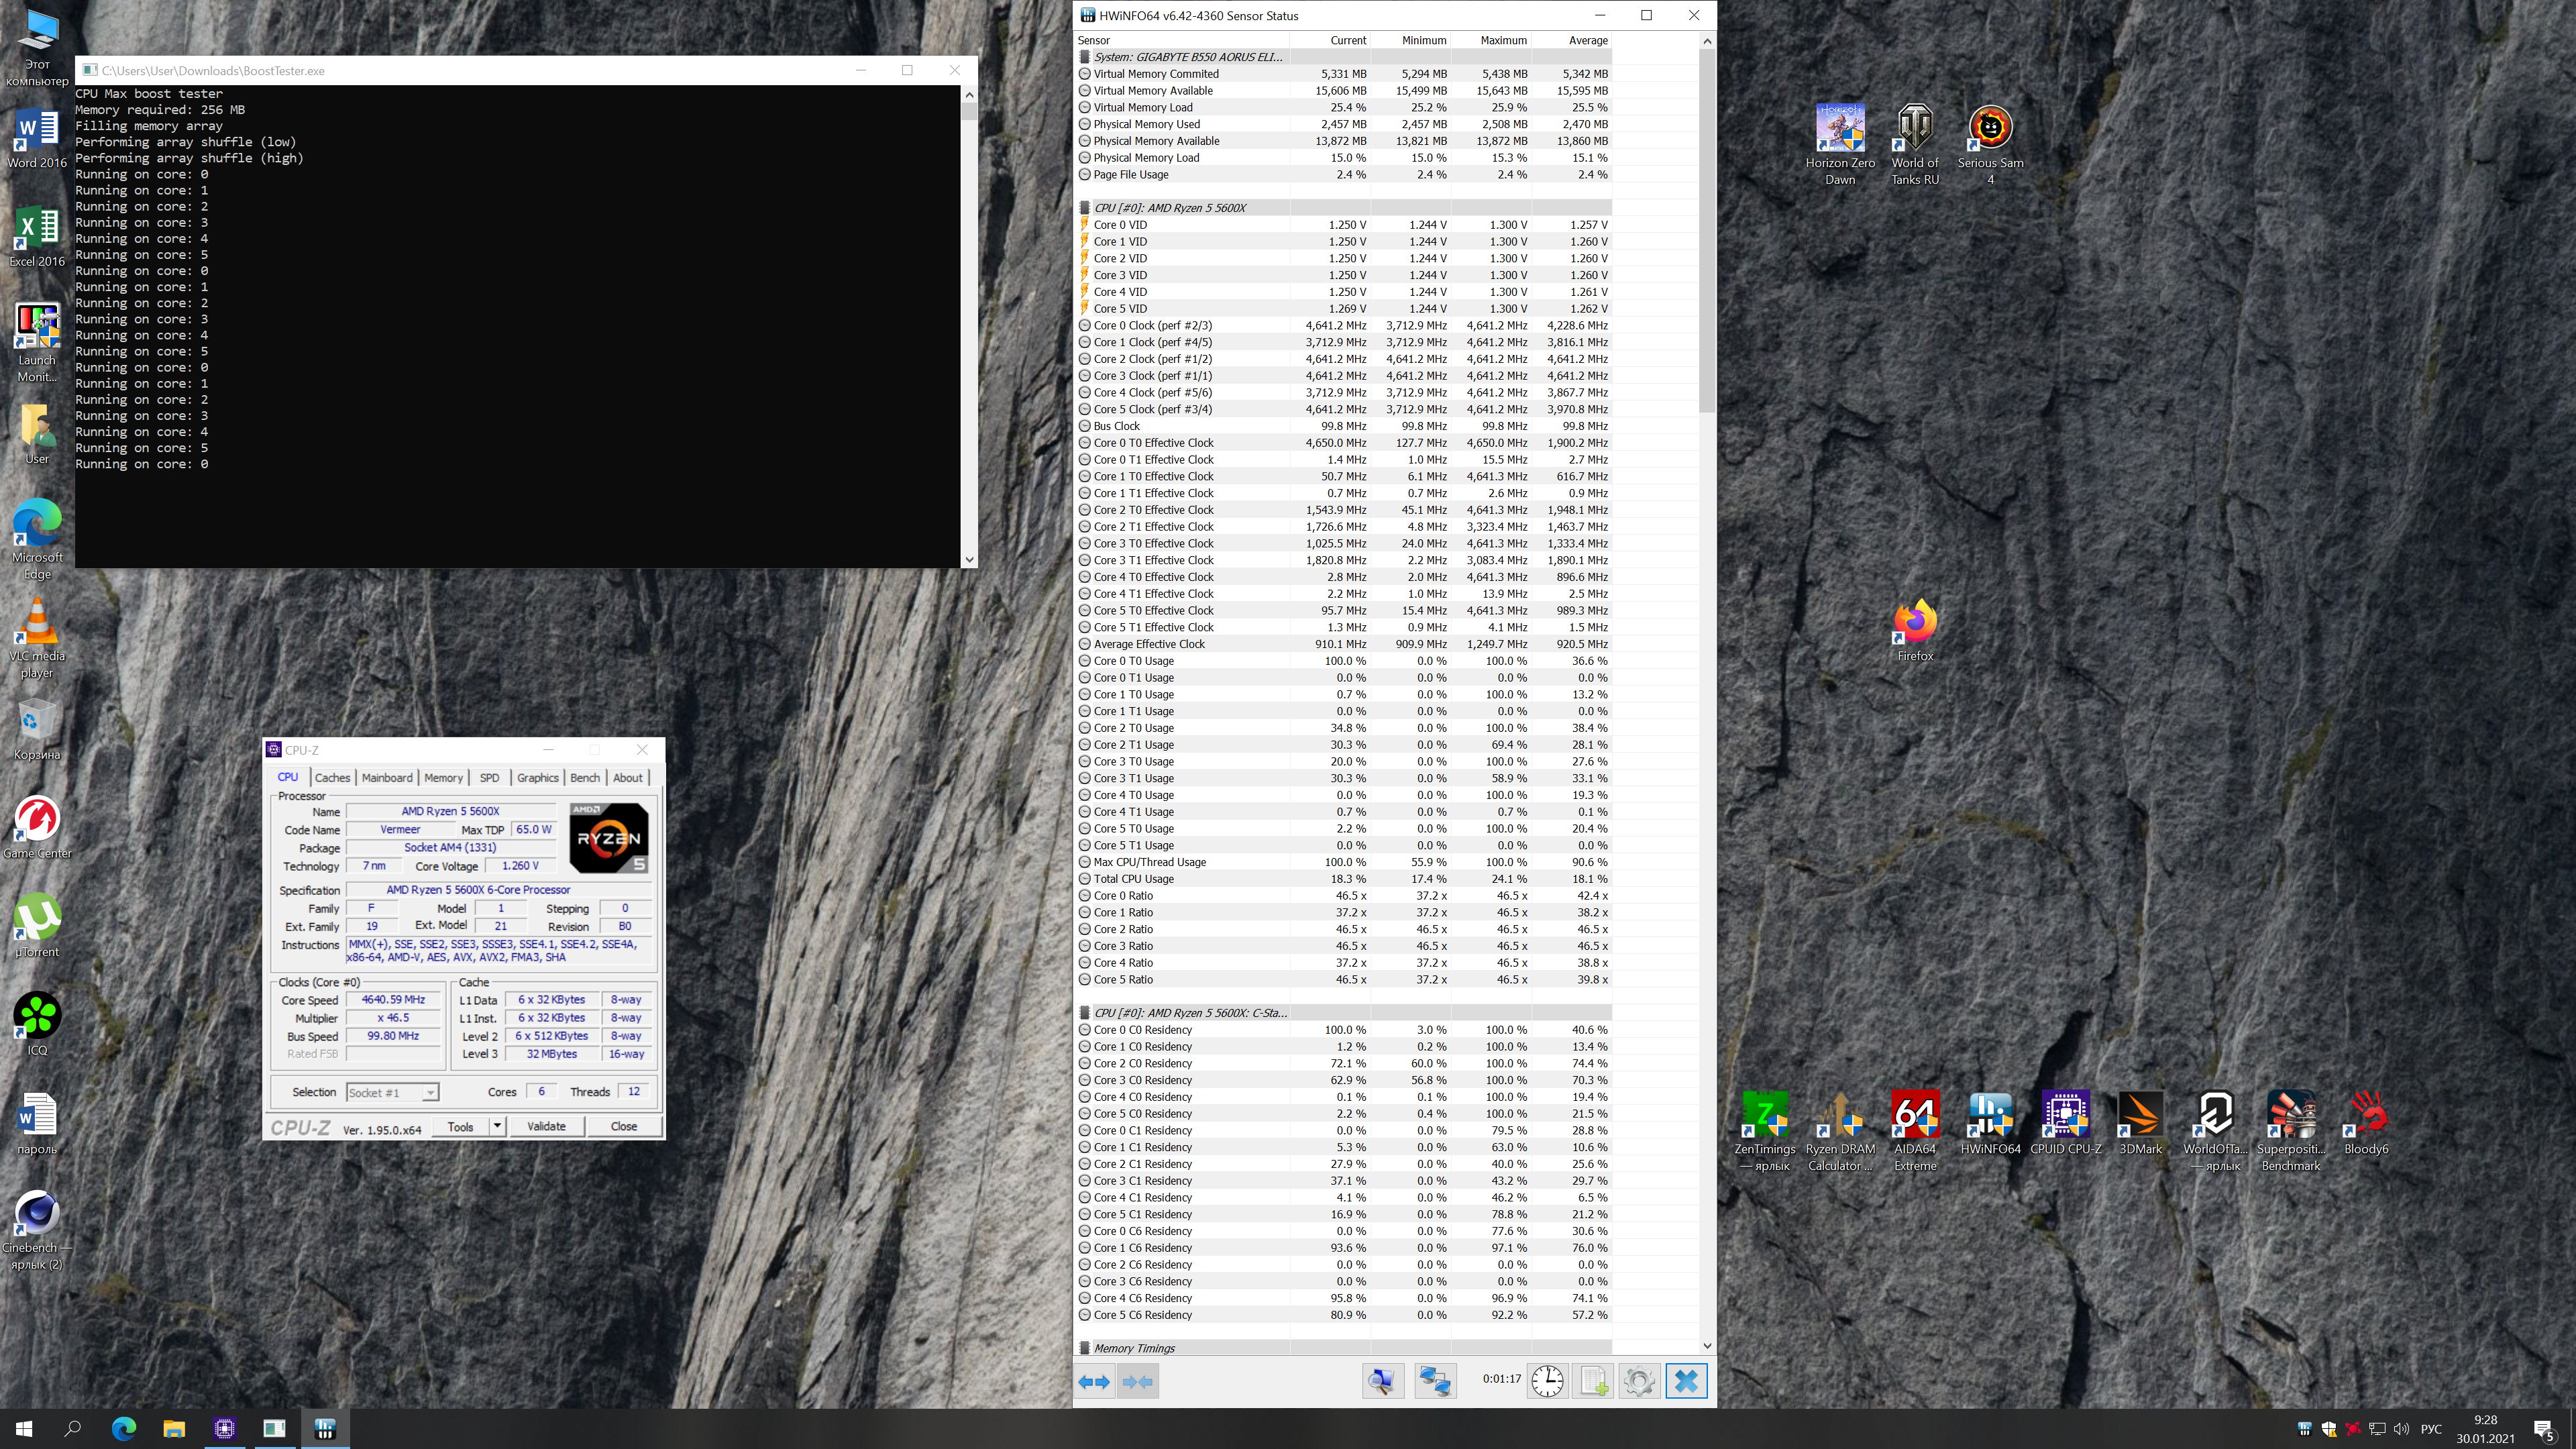
Task: Click the Close button in CPU-Z
Action: click(x=623, y=1126)
